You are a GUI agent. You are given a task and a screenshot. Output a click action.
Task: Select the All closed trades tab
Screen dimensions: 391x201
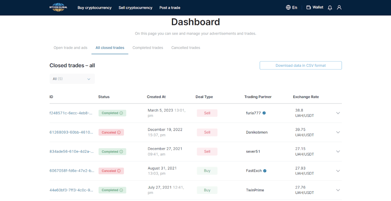coord(110,48)
